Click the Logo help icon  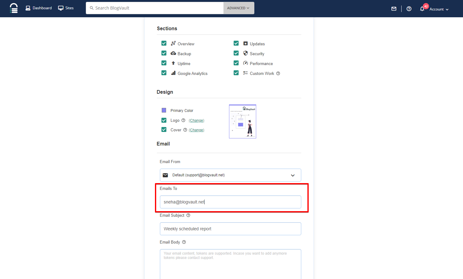coord(183,120)
